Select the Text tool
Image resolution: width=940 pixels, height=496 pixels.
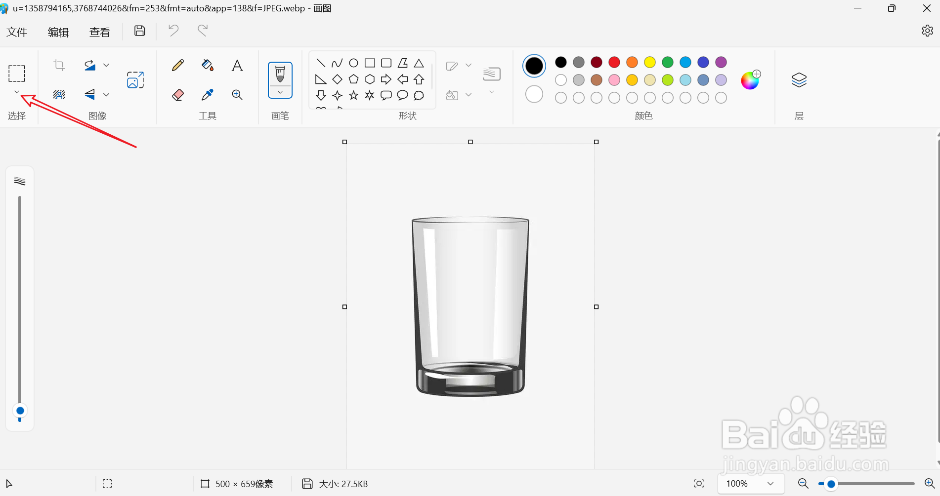coord(237,65)
